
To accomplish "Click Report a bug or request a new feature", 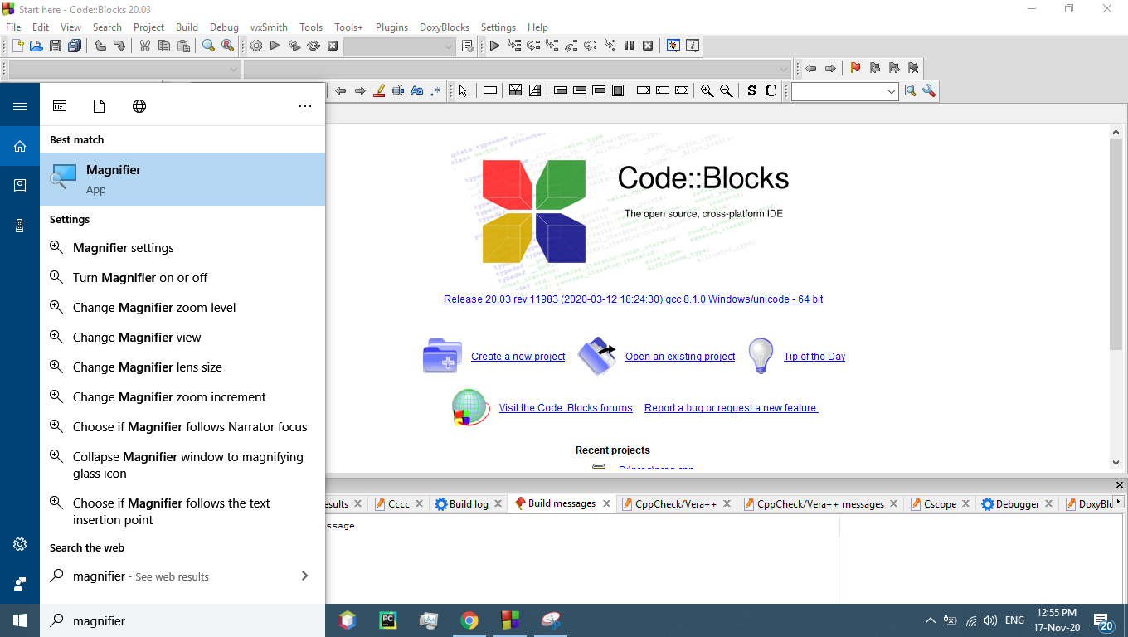I will (731, 408).
